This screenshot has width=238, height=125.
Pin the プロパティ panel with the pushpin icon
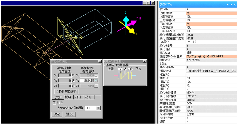[231, 5]
